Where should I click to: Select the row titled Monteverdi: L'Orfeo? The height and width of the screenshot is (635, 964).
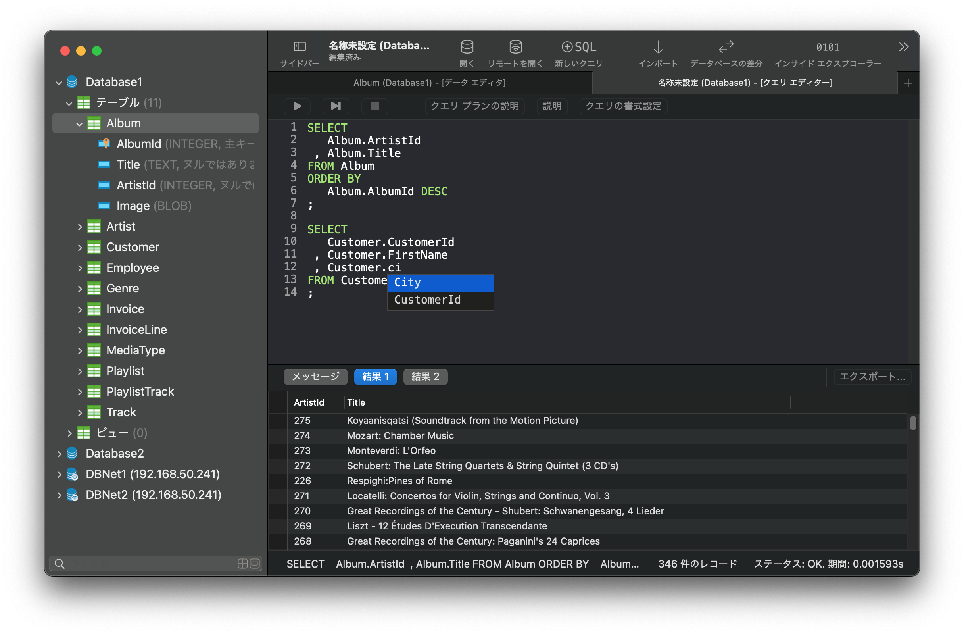click(x=587, y=450)
